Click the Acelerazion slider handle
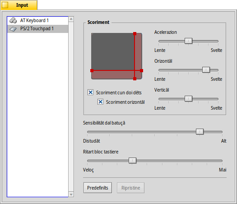Viewport: 237px width, 204px height. pos(188,41)
